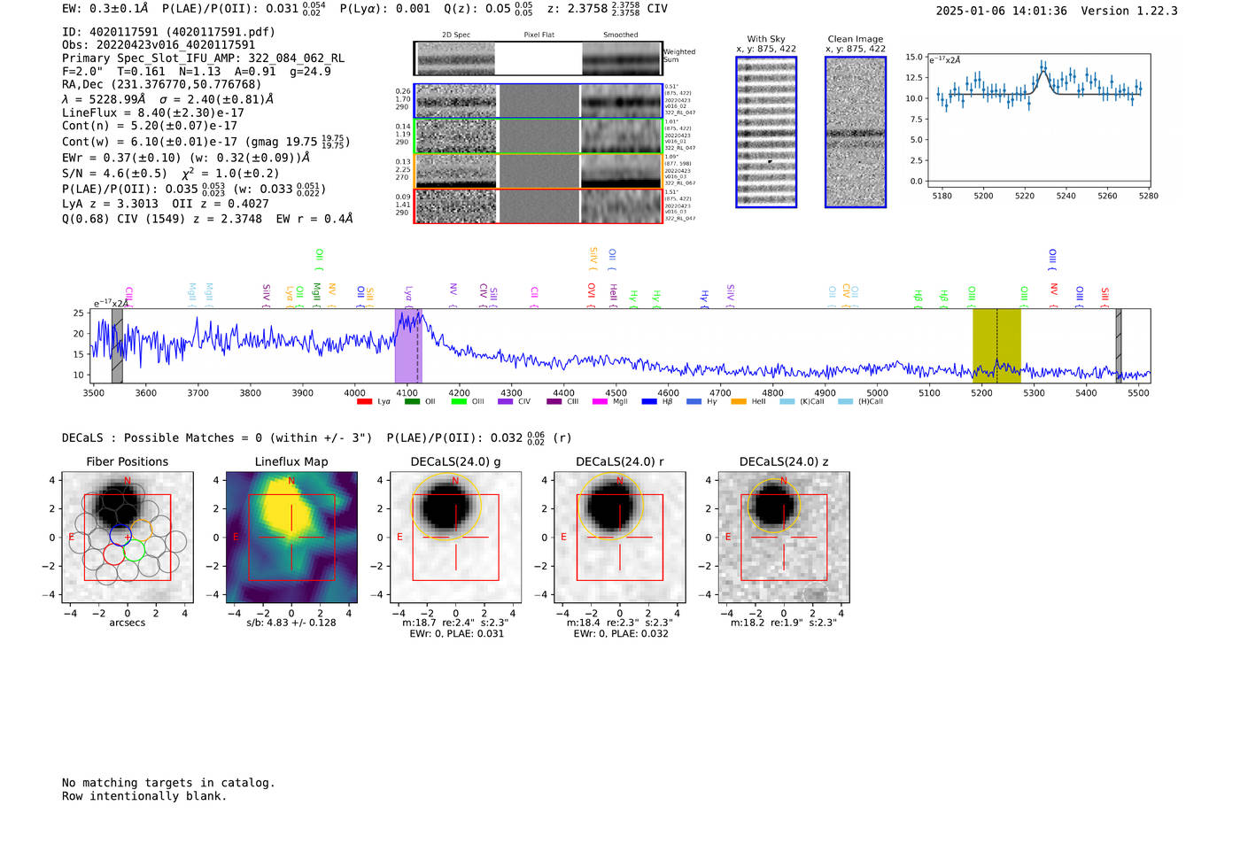
Task: Click the OIII lime legend swatch
Action: pos(459,402)
